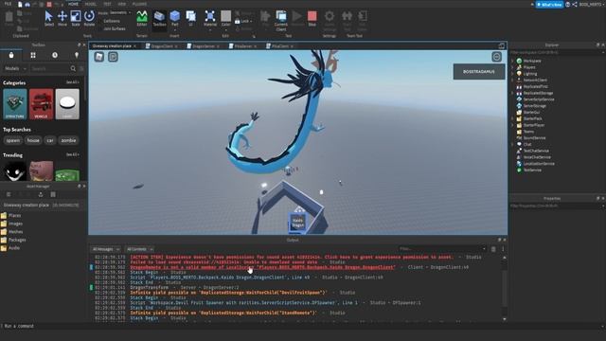Image resolution: width=606 pixels, height=341 pixels.
Task: Click the Run a command bar
Action: pyautogui.click(x=303, y=326)
